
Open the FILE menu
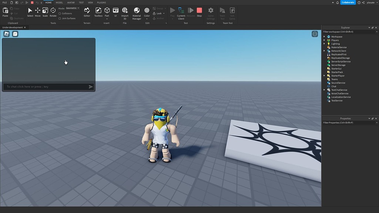click(4, 2)
